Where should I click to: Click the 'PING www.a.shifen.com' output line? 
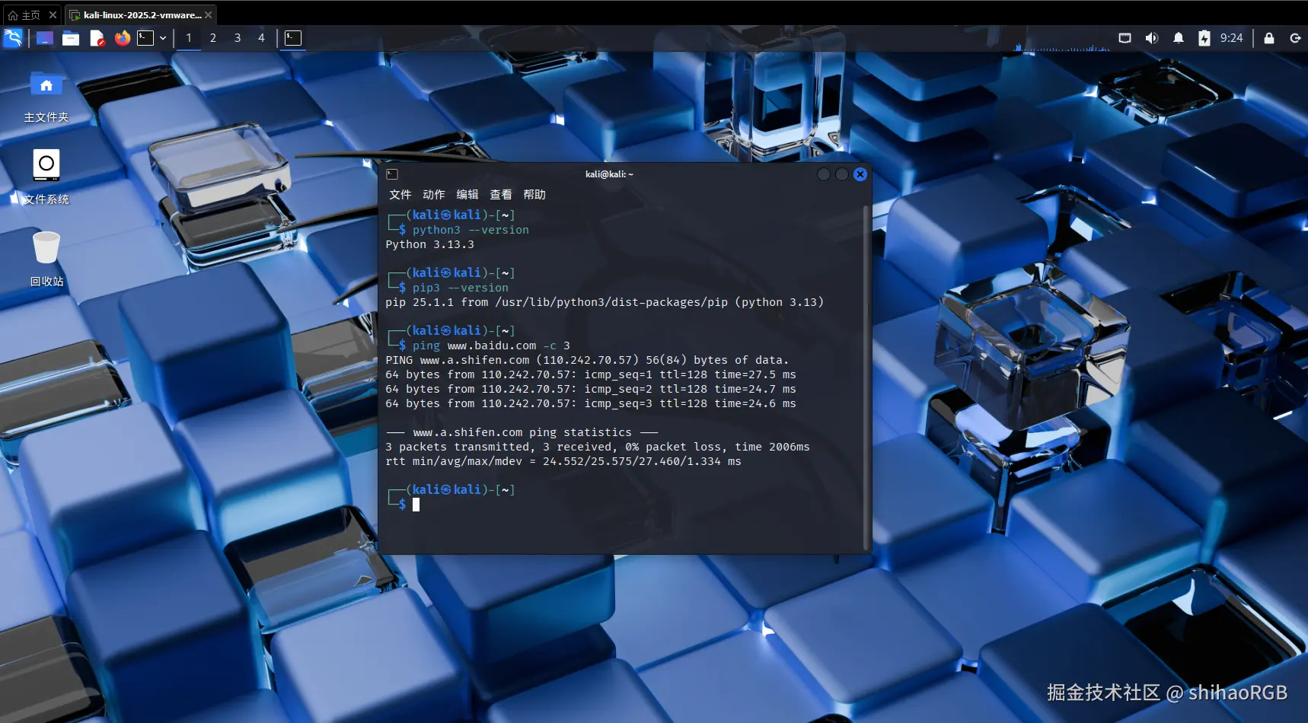click(587, 360)
